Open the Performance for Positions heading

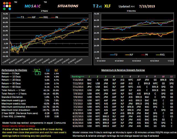click(14, 70)
